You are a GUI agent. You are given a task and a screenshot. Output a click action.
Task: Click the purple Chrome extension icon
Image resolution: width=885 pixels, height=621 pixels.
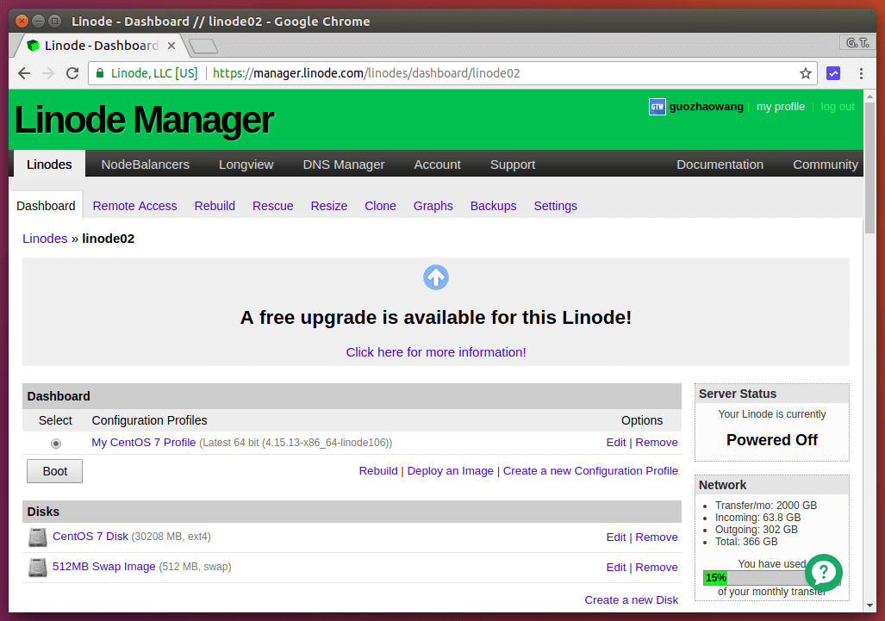pyautogui.click(x=833, y=73)
